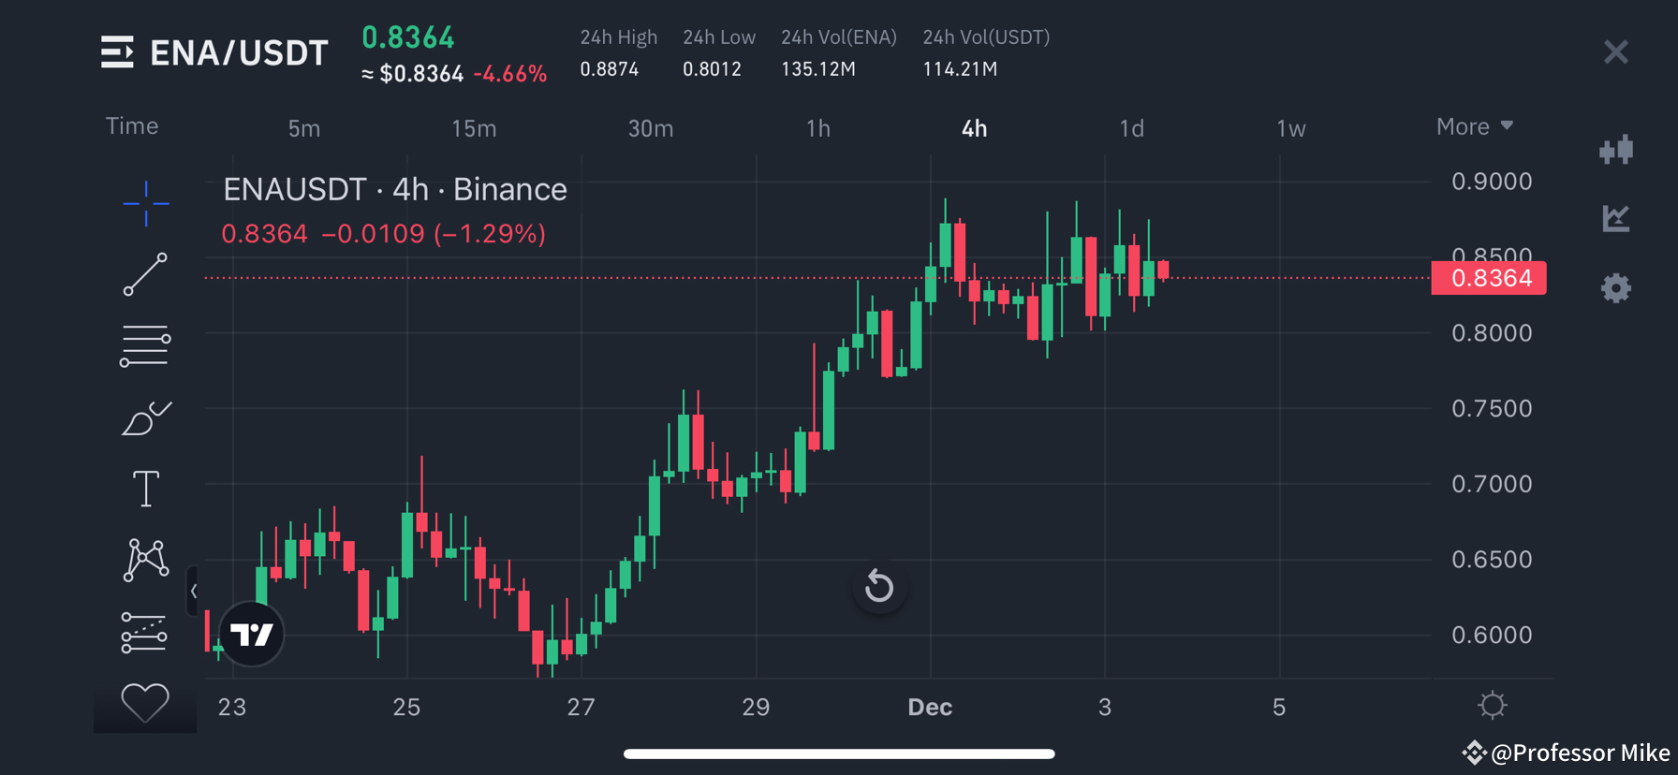
Task: Switch to the 1d timeframe tab
Action: [1131, 128]
